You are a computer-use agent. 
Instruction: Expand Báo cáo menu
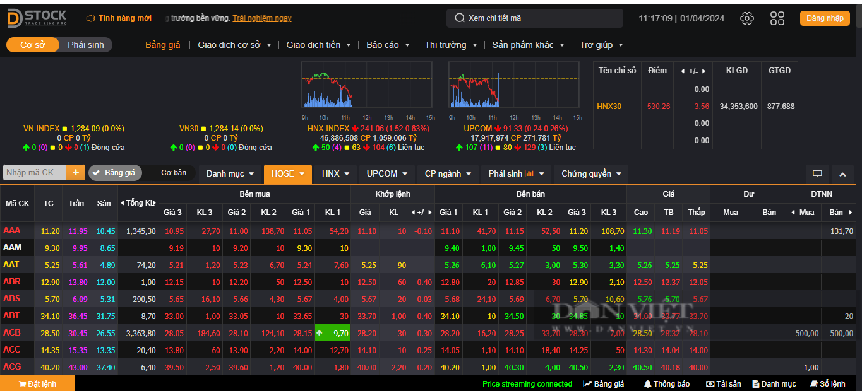click(388, 45)
